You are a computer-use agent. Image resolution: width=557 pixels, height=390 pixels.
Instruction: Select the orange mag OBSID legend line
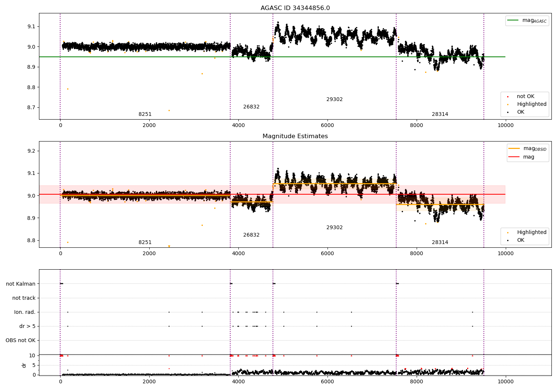tap(514, 148)
